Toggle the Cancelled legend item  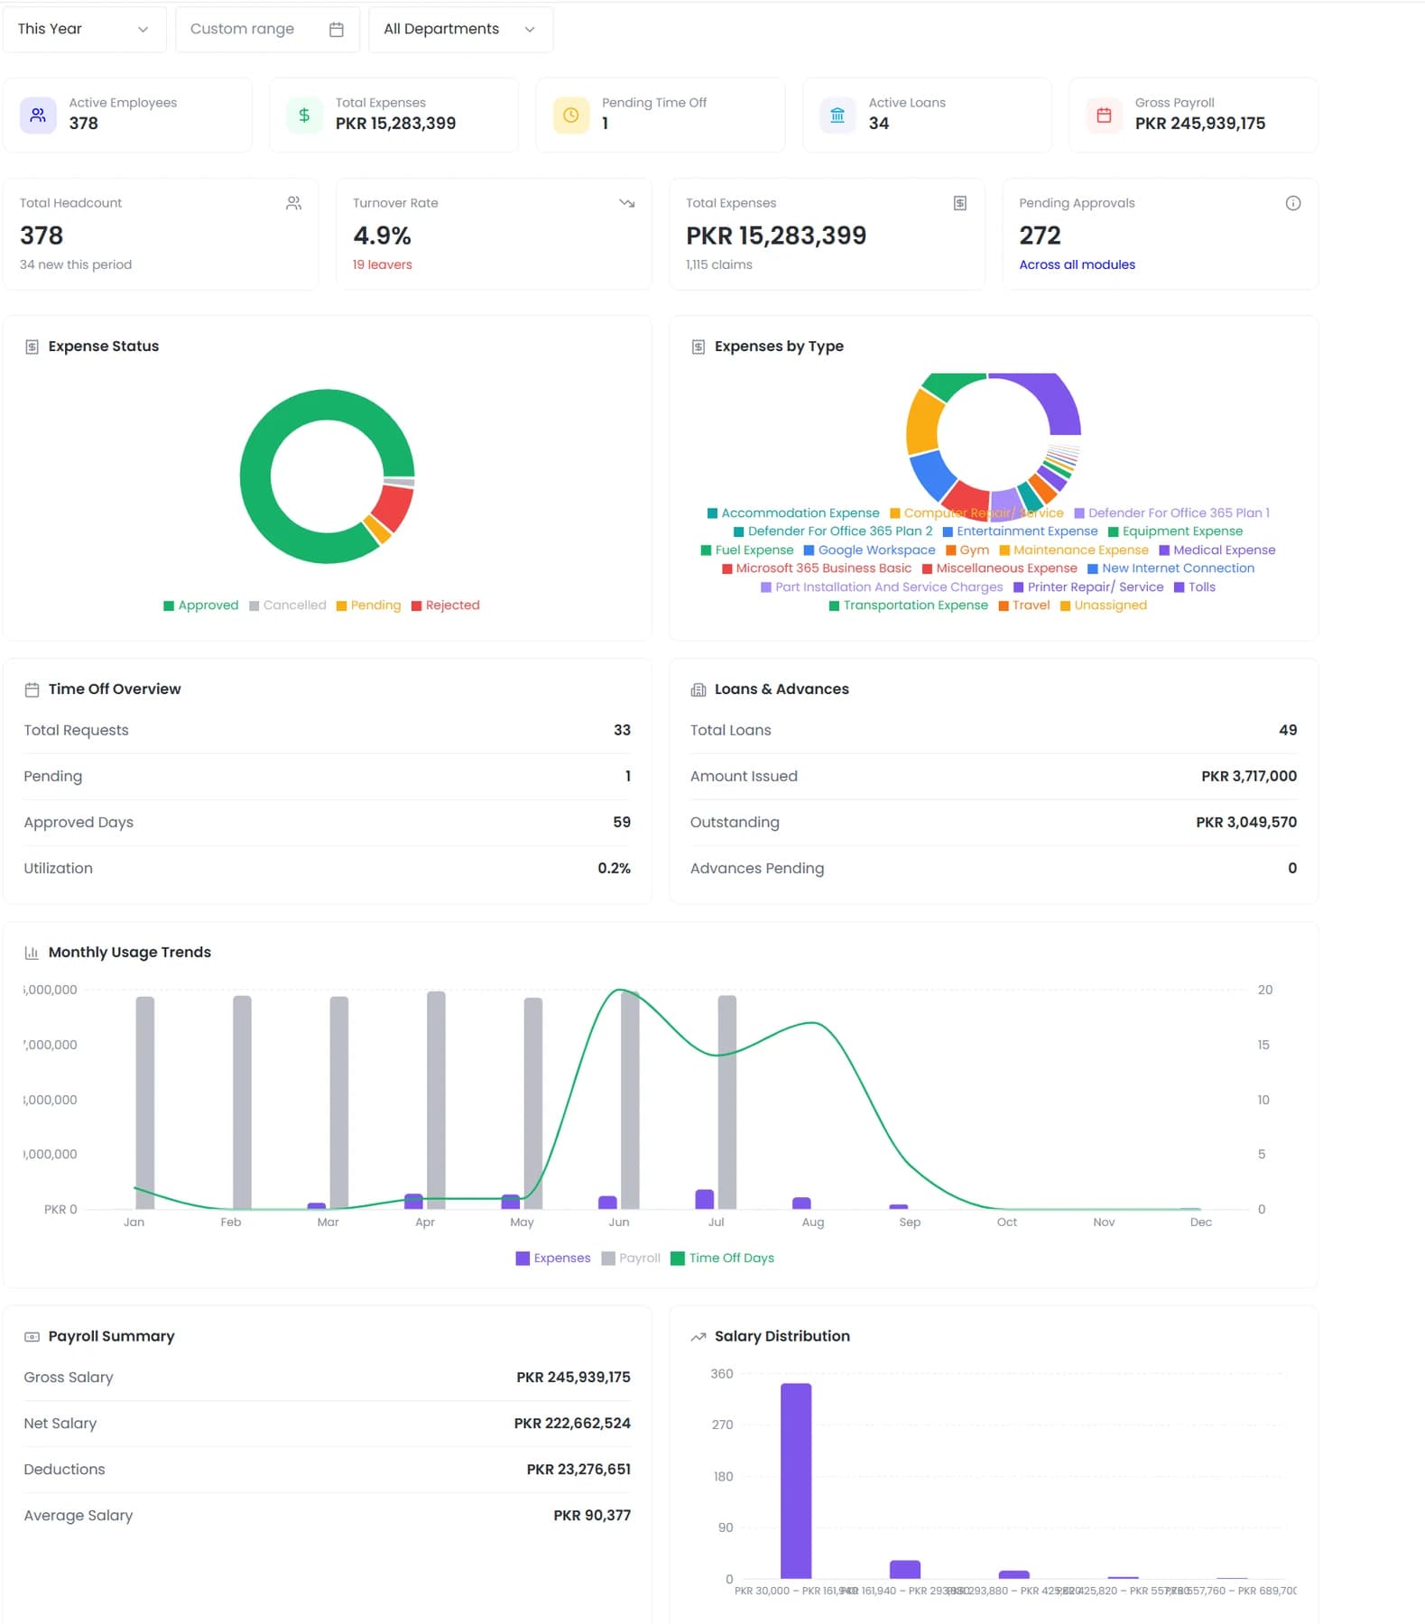pyautogui.click(x=287, y=605)
